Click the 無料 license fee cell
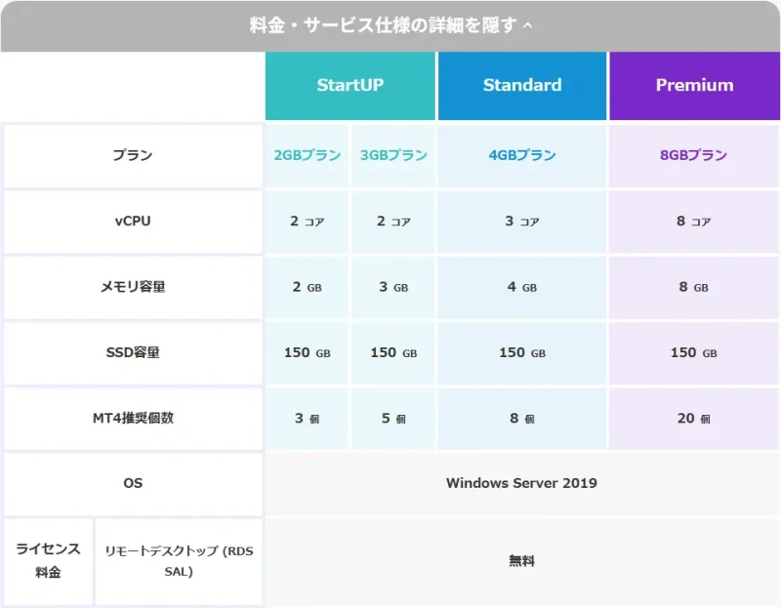Image resolution: width=781 pixels, height=608 pixels. 521,561
